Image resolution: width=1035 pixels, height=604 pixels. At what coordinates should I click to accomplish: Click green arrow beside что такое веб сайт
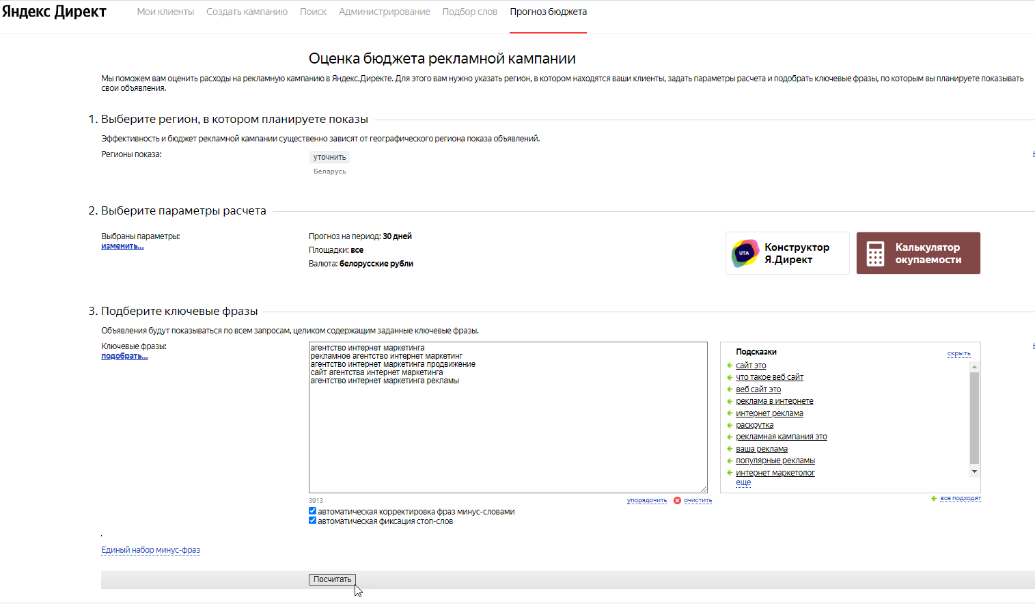pyautogui.click(x=730, y=377)
